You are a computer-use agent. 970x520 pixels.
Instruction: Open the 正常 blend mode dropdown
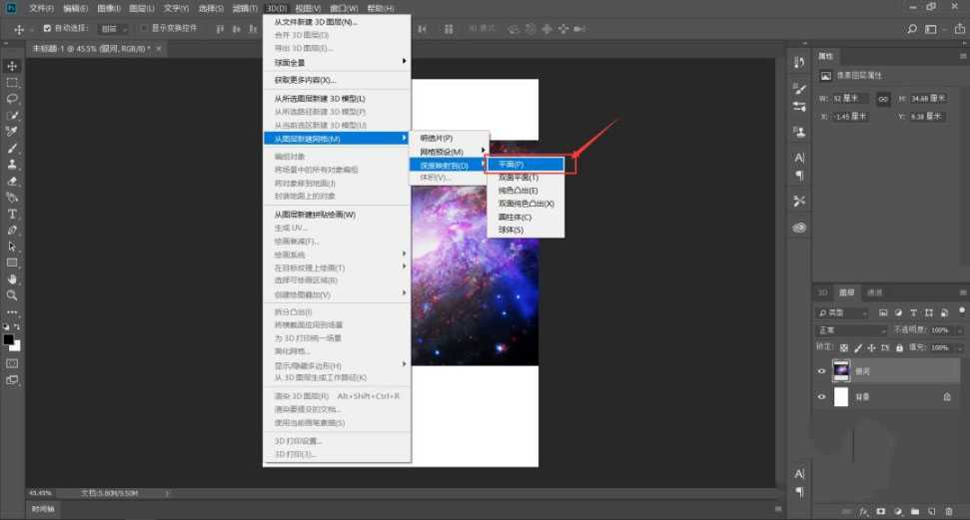pos(851,329)
